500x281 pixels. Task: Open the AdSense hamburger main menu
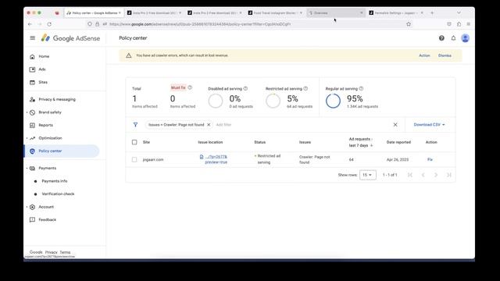[33, 38]
